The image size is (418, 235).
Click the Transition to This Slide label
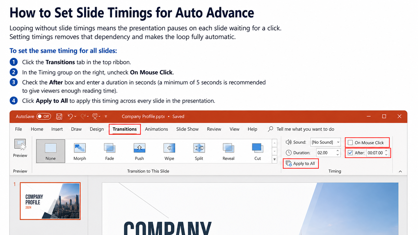(x=148, y=171)
